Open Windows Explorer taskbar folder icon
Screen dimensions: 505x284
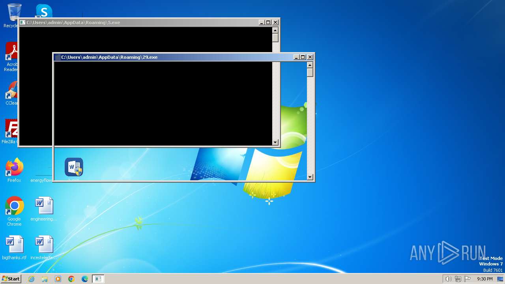point(45,279)
